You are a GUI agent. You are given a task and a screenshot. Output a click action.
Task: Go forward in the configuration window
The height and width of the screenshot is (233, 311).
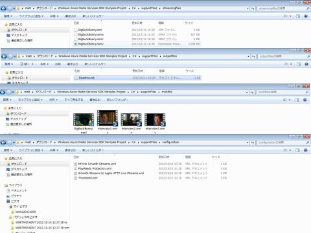(9, 142)
